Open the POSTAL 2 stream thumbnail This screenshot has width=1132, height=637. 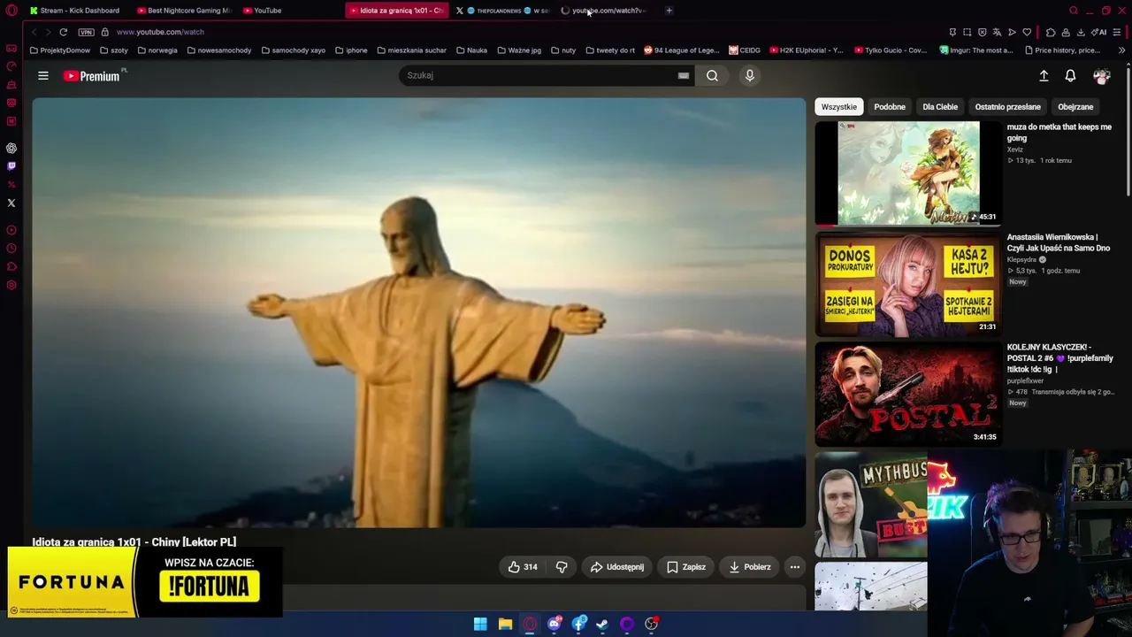click(x=908, y=394)
